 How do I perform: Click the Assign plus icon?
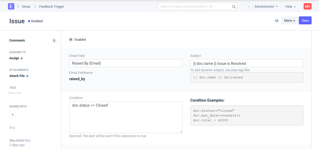(x=22, y=58)
